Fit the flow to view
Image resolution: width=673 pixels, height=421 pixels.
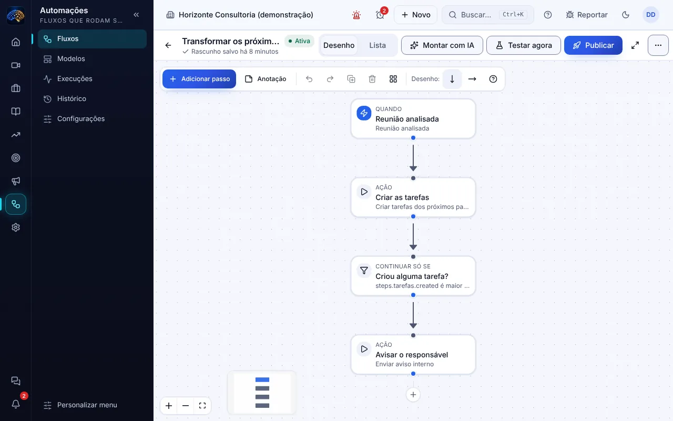pos(202,406)
